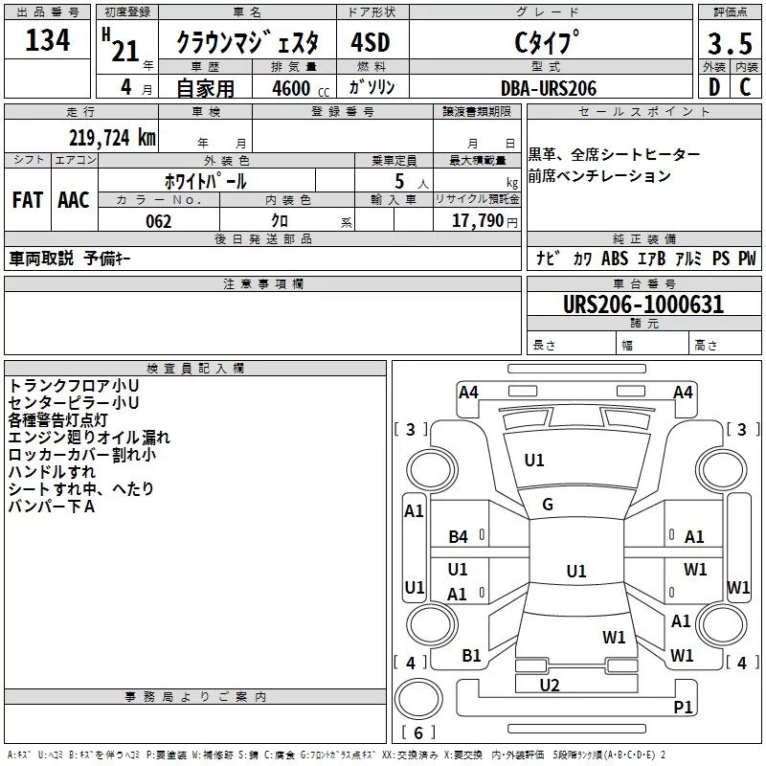Click G mark on windshield diagram
766x766 pixels.
click(548, 505)
